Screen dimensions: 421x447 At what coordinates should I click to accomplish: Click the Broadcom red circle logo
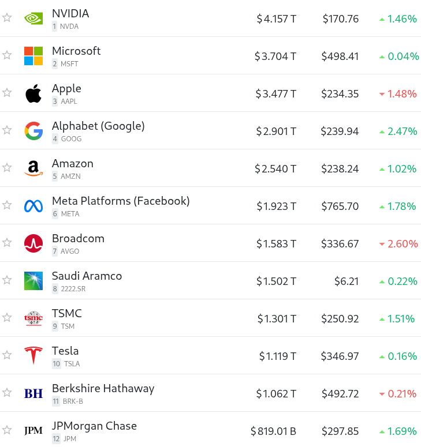pyautogui.click(x=33, y=243)
